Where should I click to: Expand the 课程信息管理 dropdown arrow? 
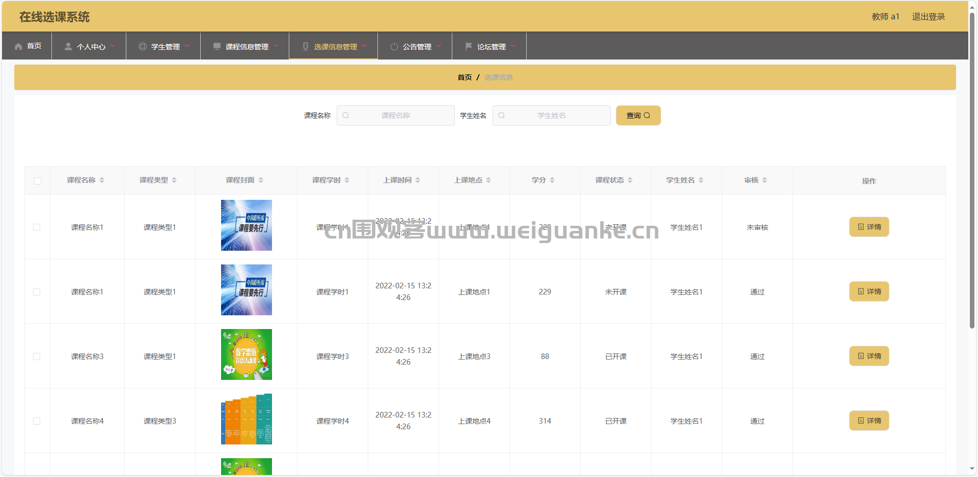click(276, 46)
